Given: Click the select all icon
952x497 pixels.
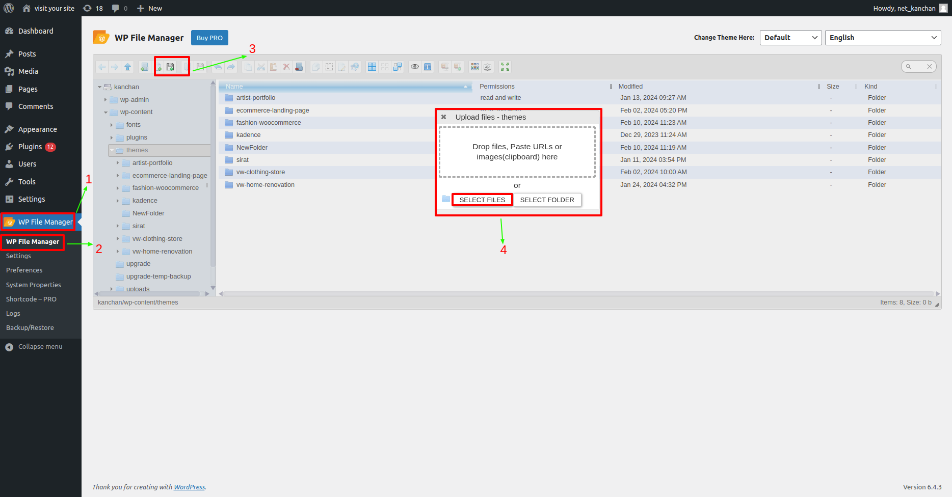Looking at the screenshot, I should coord(372,67).
